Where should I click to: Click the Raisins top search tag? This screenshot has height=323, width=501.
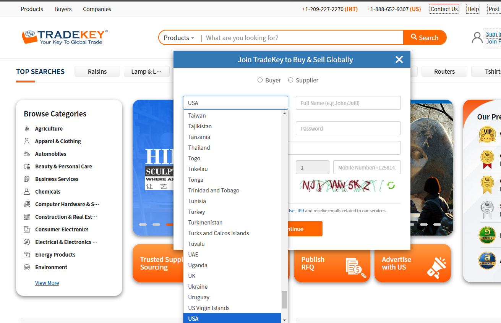click(x=97, y=71)
